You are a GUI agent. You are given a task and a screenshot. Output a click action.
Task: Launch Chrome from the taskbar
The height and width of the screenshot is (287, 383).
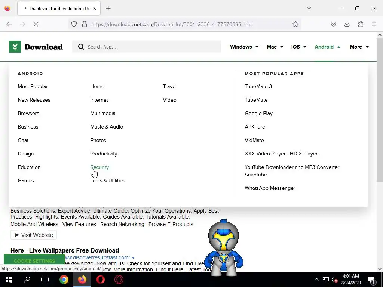point(64,280)
